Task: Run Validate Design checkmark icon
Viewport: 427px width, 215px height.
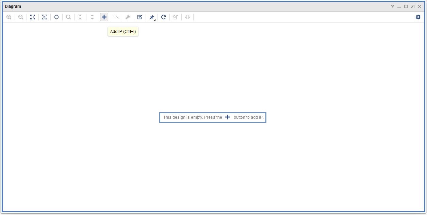Action: [x=140, y=17]
